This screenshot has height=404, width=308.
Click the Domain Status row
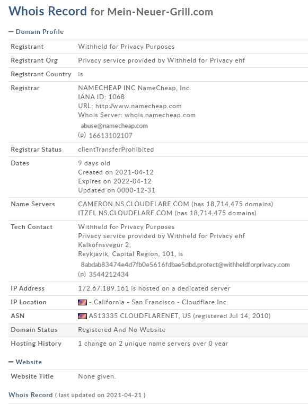(x=158, y=330)
